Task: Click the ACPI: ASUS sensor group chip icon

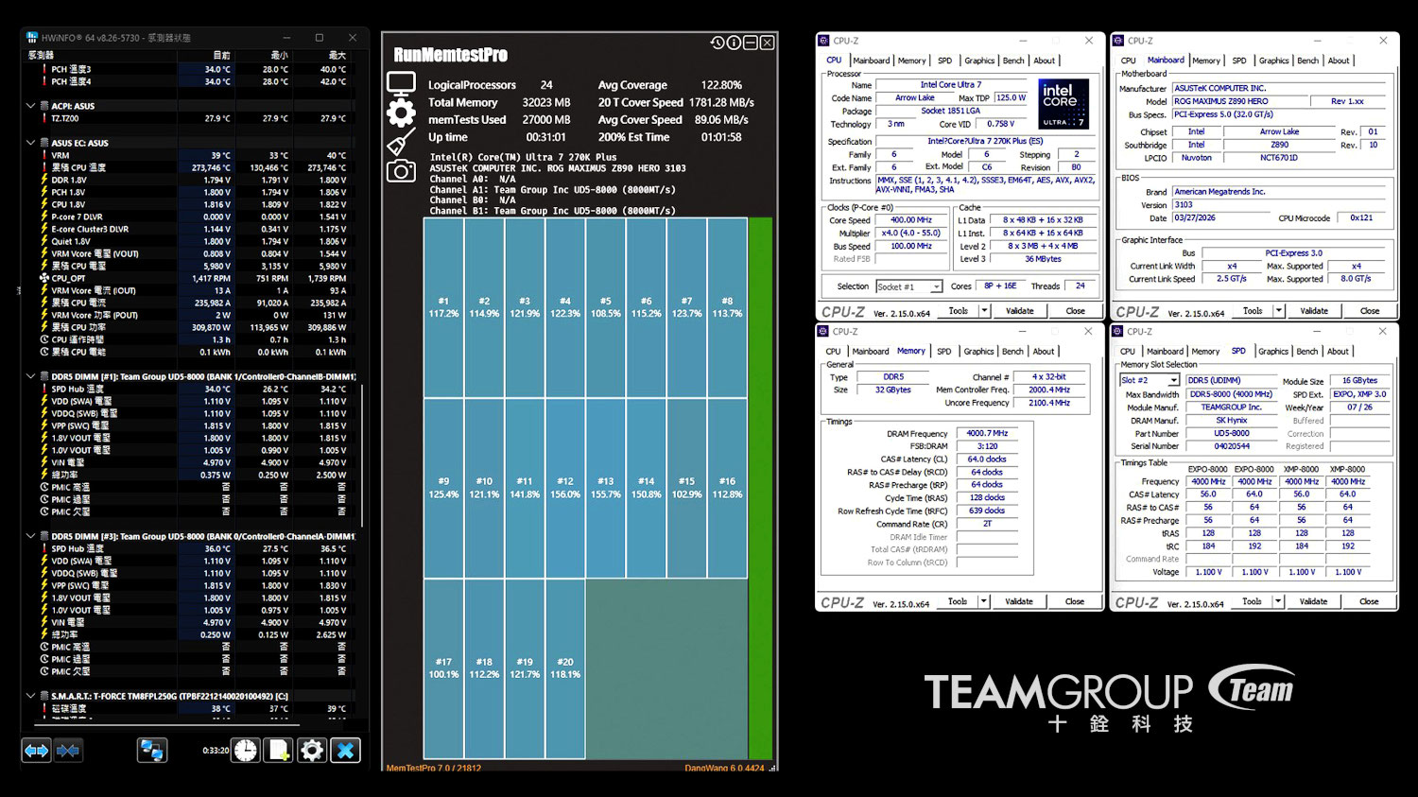Action: tap(44, 106)
